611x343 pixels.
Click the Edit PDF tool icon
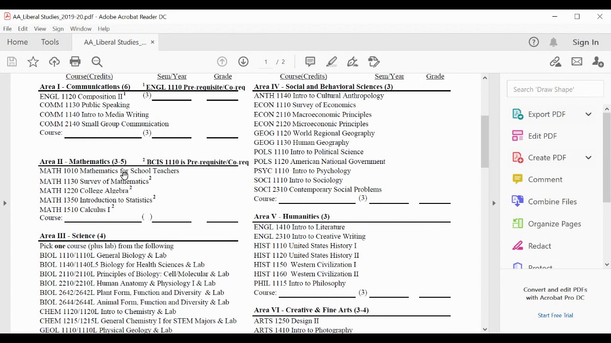click(x=517, y=136)
